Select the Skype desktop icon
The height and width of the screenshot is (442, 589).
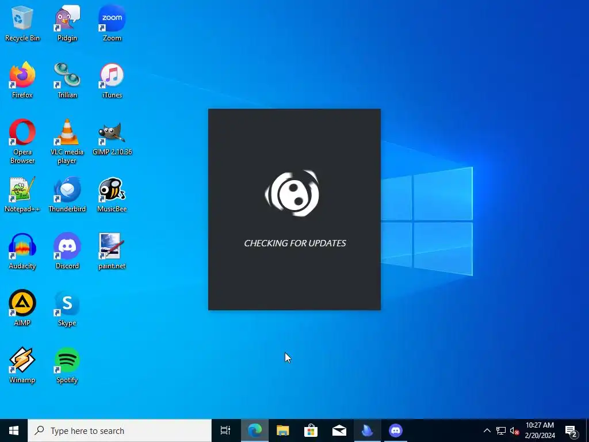(x=67, y=308)
